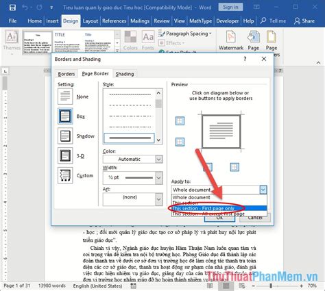
Task: Switch to the Borders tab
Action: coord(67,74)
